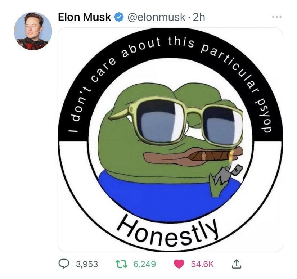Click the Elon Musk display name
The height and width of the screenshot is (279, 297).
(x=85, y=17)
